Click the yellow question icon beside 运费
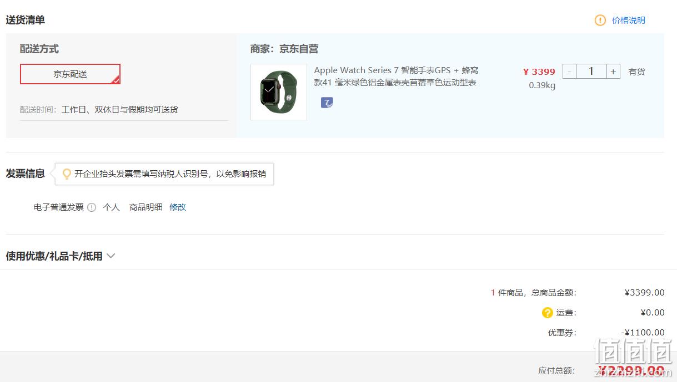Image resolution: width=677 pixels, height=382 pixels. pyautogui.click(x=548, y=313)
